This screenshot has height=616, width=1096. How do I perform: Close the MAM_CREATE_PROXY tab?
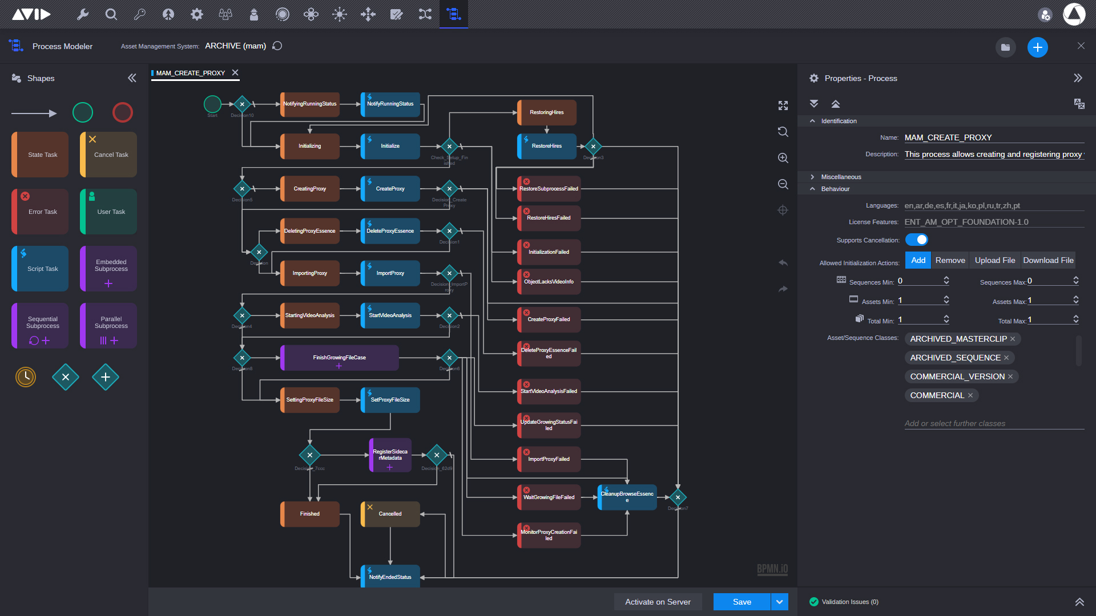pyautogui.click(x=235, y=72)
